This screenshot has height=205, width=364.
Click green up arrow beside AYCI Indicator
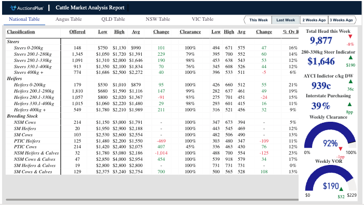(x=350, y=82)
